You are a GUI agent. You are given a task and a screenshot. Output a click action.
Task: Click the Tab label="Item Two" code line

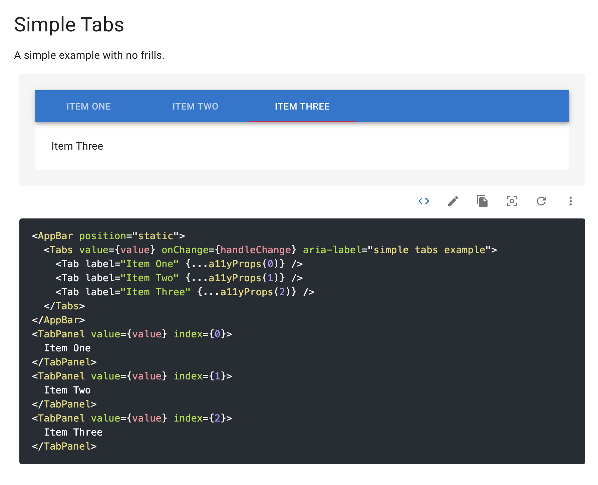coord(179,278)
